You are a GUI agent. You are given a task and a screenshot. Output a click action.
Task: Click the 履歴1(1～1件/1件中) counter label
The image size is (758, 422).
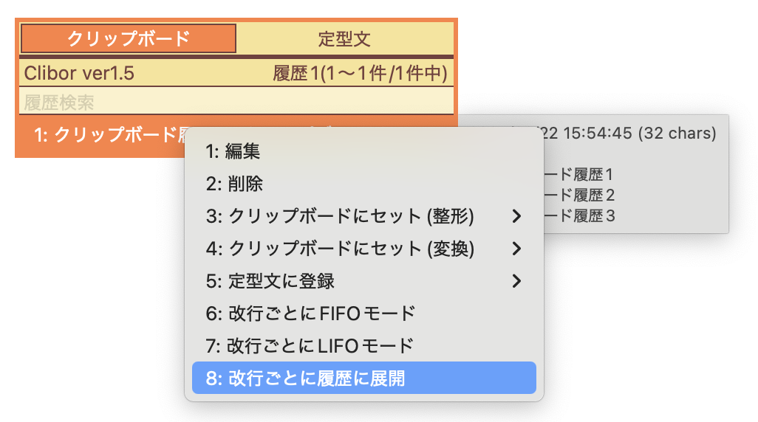click(x=360, y=73)
